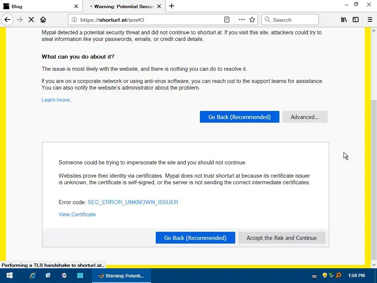The height and width of the screenshot is (283, 377).
Task: Open the Library icon in toolbar
Action: 344,20
